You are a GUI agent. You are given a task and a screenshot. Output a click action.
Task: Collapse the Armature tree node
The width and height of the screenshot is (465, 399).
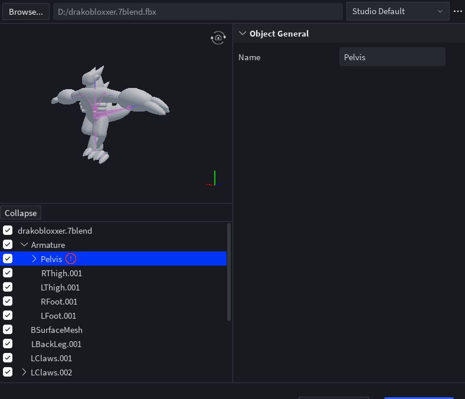tap(24, 244)
